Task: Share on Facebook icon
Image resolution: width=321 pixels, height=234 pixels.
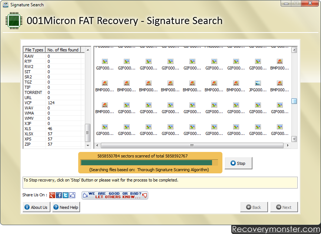Action: (x=59, y=195)
